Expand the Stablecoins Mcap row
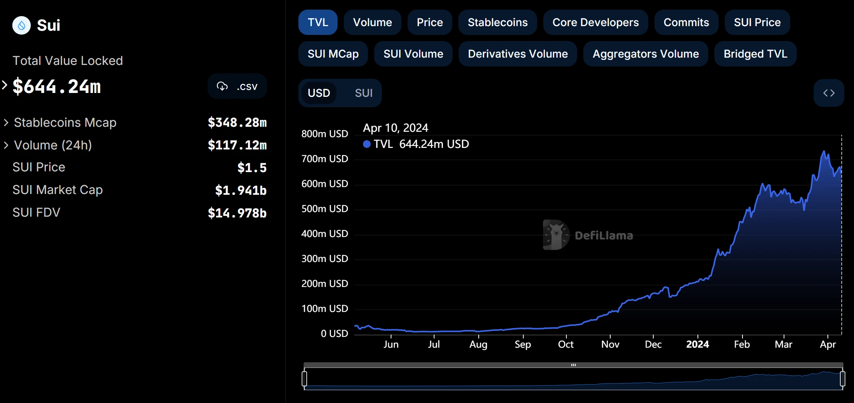Screen dimensions: 854x403 6,123
